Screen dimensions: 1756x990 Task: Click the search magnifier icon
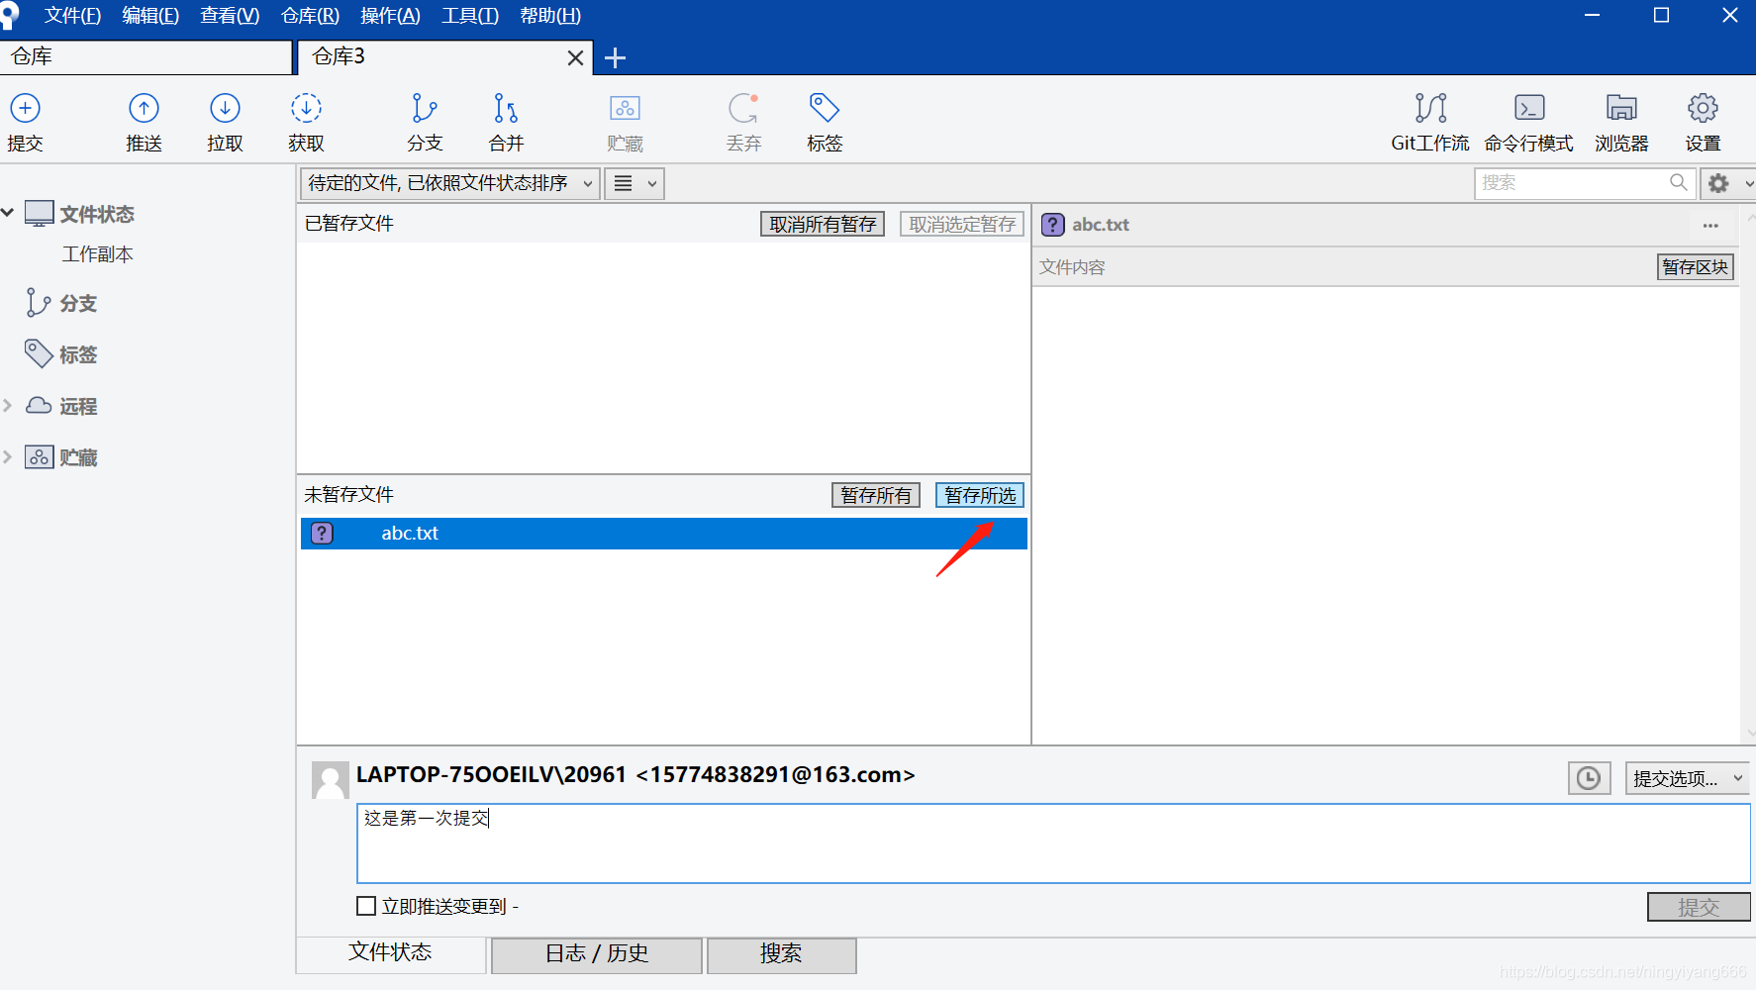[1678, 182]
